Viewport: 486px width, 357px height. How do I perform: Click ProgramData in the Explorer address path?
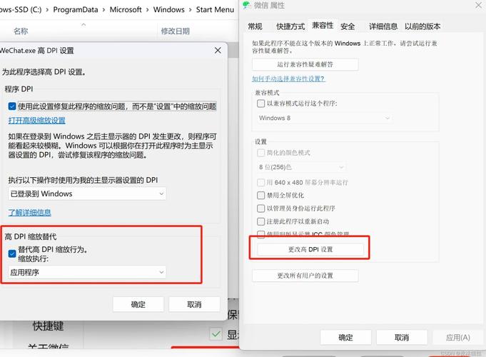[x=76, y=9]
